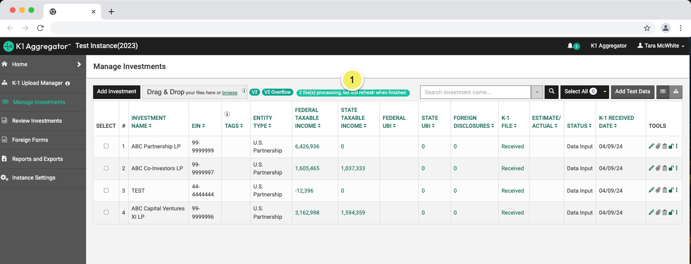Expand the search investment name dropdown arrow
691x264 pixels.
[537, 92]
